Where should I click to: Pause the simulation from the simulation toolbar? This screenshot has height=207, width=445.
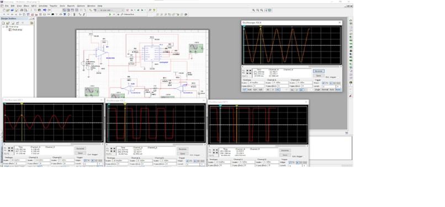click(x=114, y=14)
